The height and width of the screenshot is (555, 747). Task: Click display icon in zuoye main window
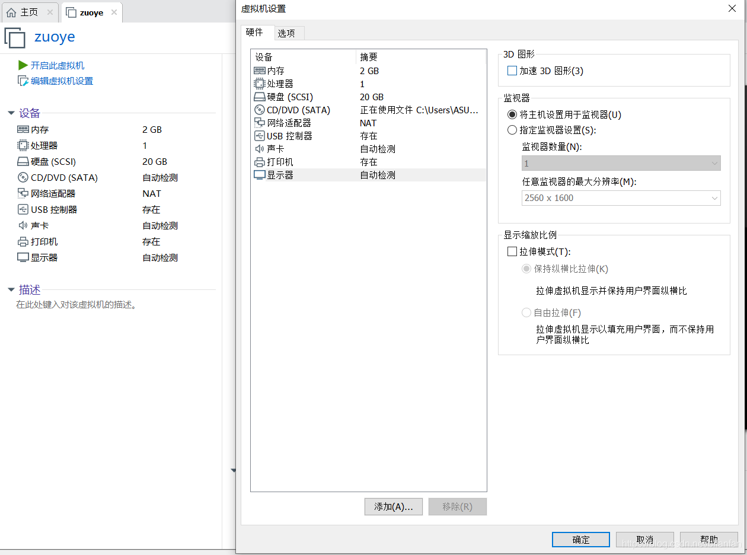[x=23, y=257]
